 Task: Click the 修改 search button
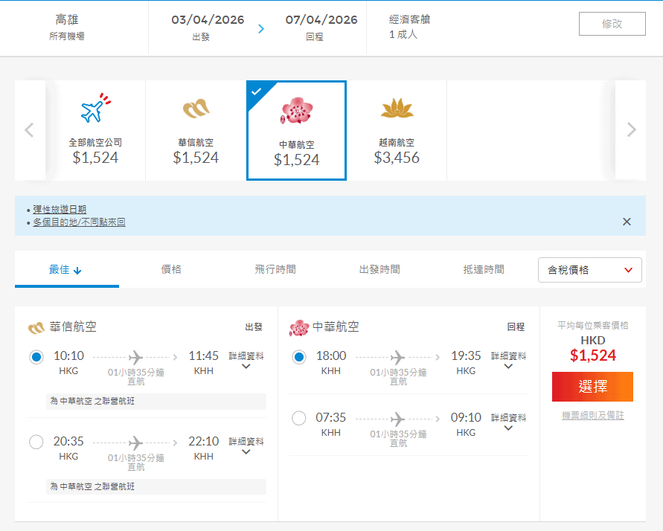point(612,24)
